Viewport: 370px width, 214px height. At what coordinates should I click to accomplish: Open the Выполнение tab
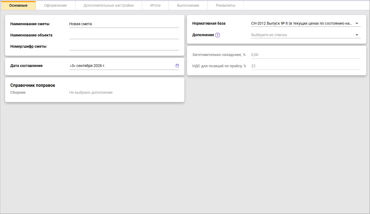click(x=188, y=5)
